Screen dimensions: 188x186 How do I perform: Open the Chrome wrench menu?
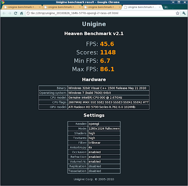(x=184, y=13)
